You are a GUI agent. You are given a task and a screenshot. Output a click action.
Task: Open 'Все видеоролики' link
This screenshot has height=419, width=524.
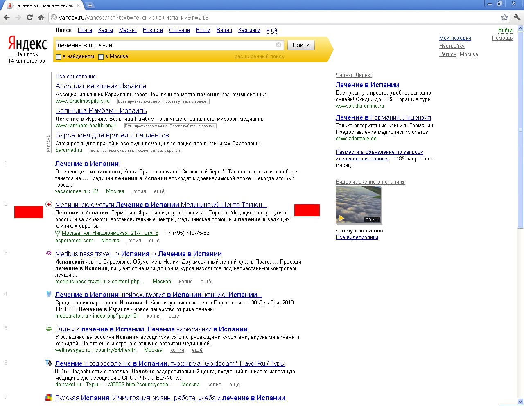357,237
